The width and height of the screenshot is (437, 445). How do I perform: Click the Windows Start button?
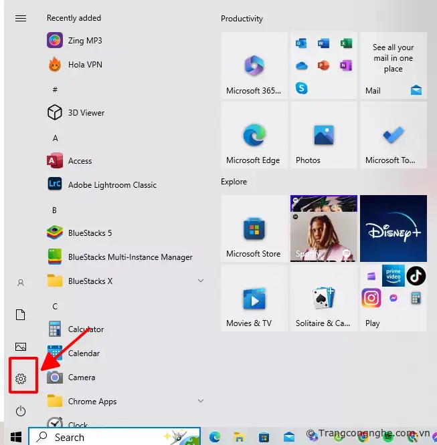[x=16, y=437]
